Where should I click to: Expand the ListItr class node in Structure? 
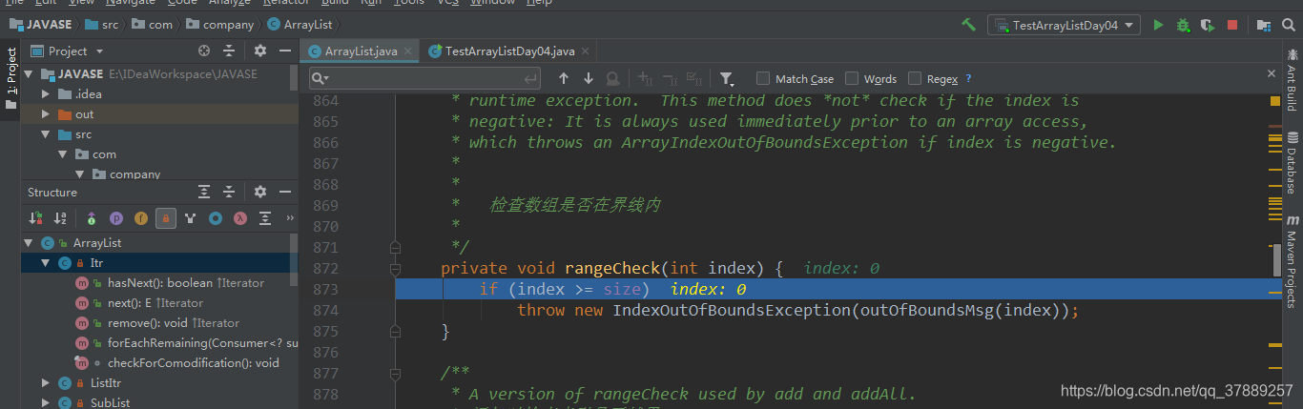46,382
